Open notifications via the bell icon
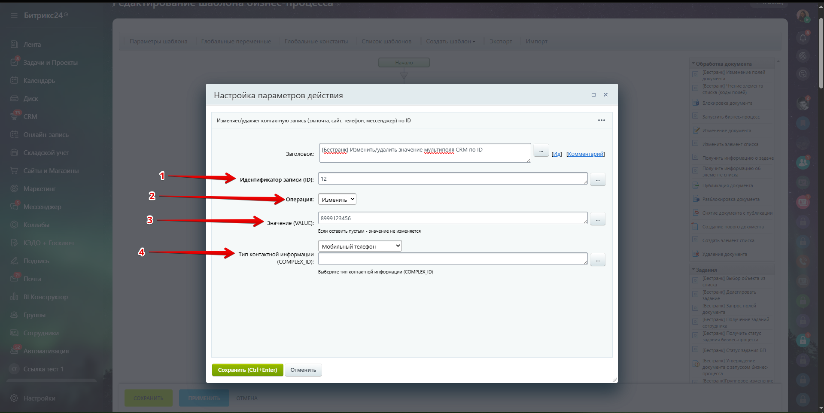824x413 pixels. click(803, 38)
